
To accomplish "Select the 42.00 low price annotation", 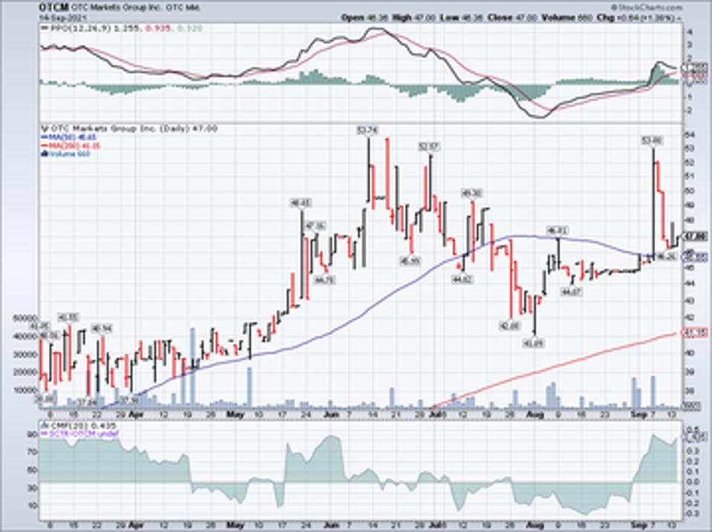I will tap(509, 326).
